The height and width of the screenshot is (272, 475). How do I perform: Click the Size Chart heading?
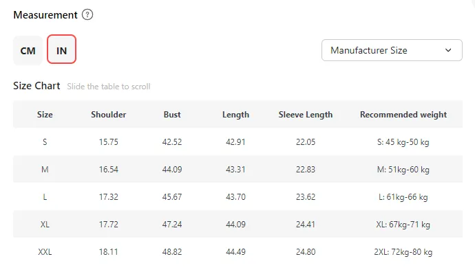tap(36, 86)
